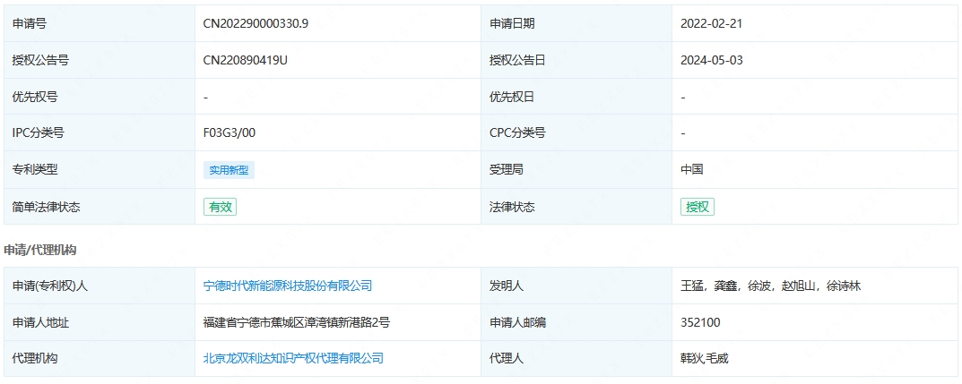
Task: Select applicant address 福建省宁德市蕉城区漳湾镇新港路2号
Action: click(297, 322)
